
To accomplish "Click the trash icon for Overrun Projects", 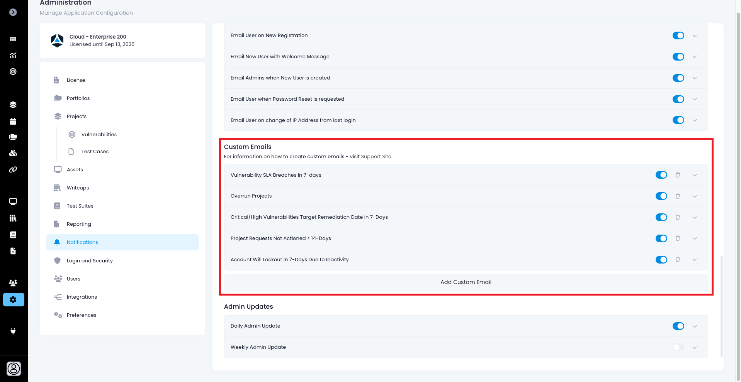I will (x=677, y=196).
